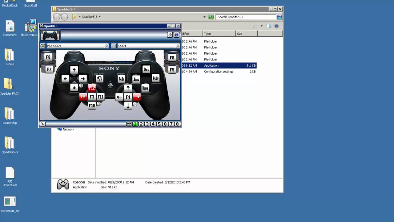Switch to set 3 in Xpadder
The width and height of the screenshot is (394, 222).
click(147, 124)
